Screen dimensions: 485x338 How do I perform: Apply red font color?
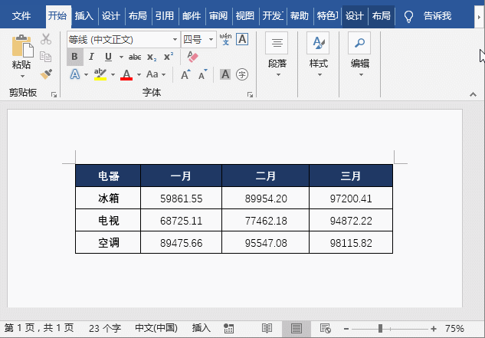tap(126, 74)
